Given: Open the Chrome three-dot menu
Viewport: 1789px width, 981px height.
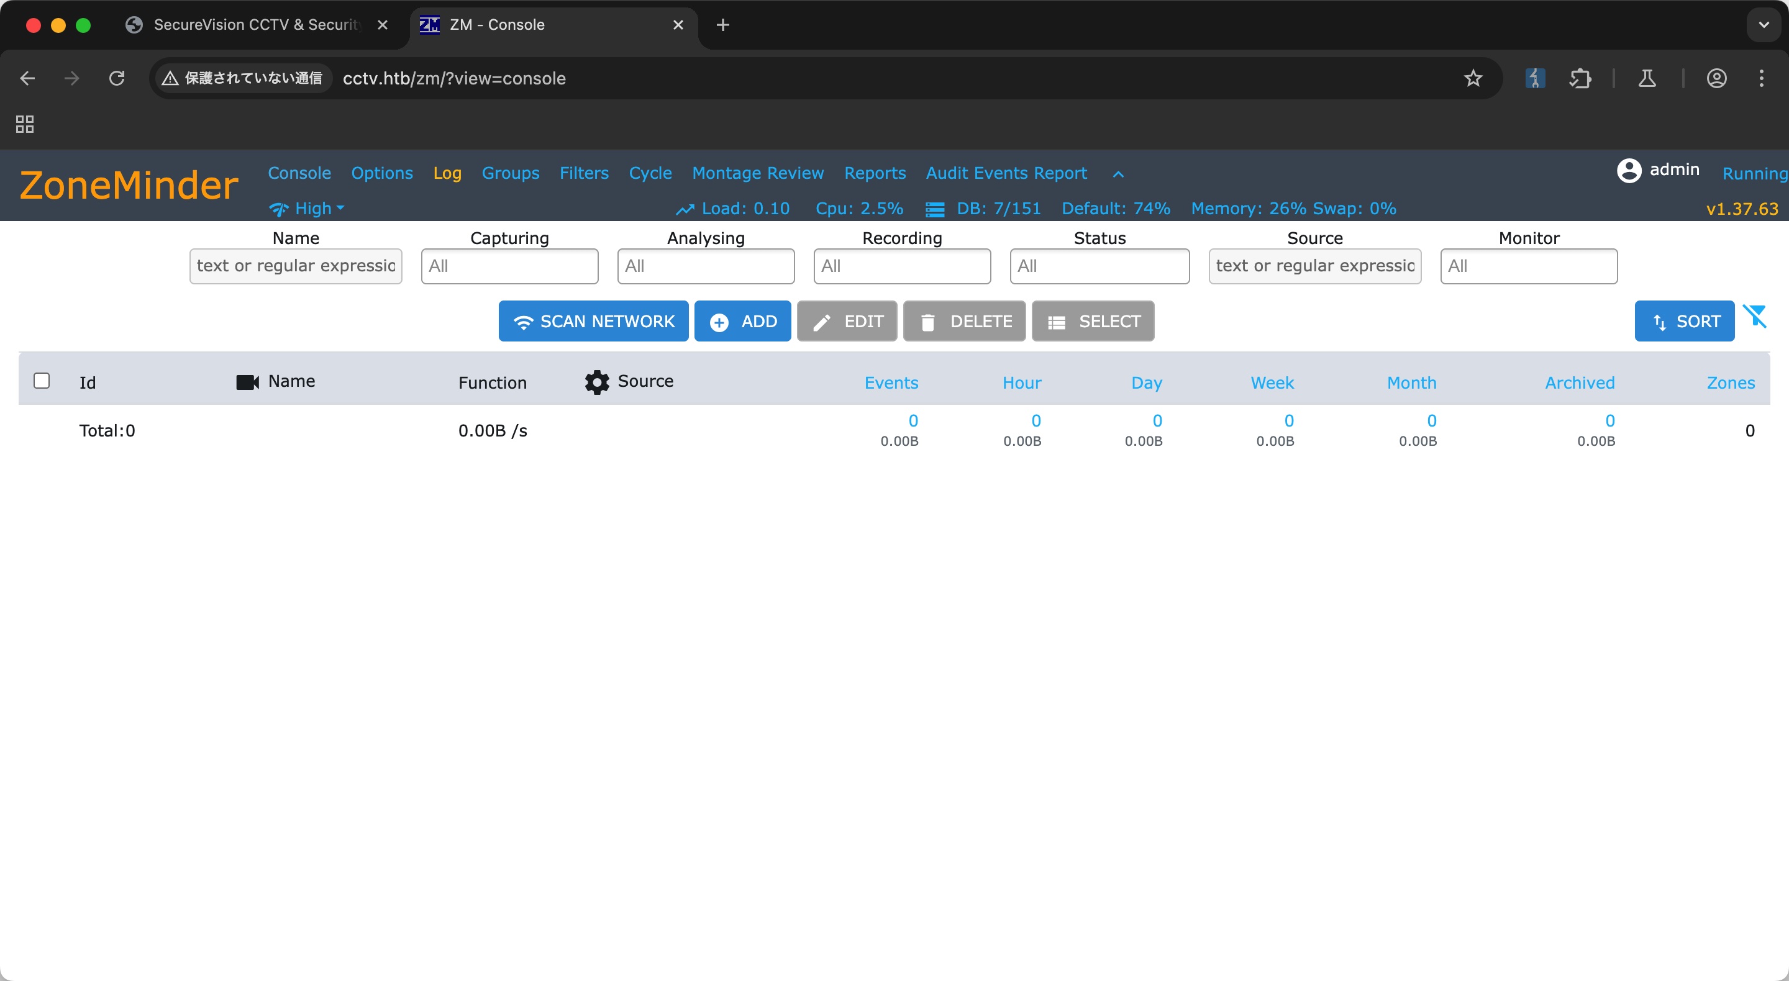Looking at the screenshot, I should click(1761, 78).
